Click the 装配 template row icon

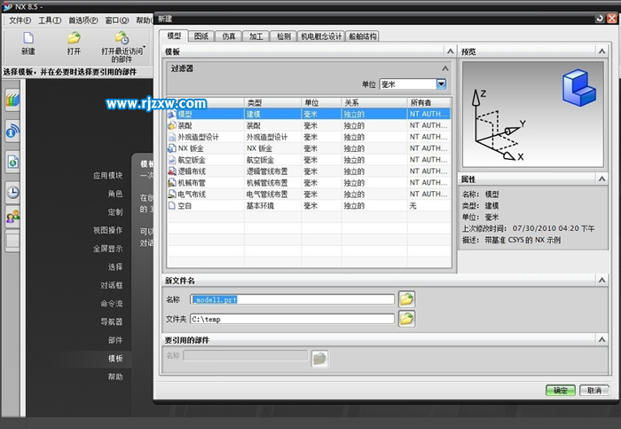pyautogui.click(x=171, y=126)
